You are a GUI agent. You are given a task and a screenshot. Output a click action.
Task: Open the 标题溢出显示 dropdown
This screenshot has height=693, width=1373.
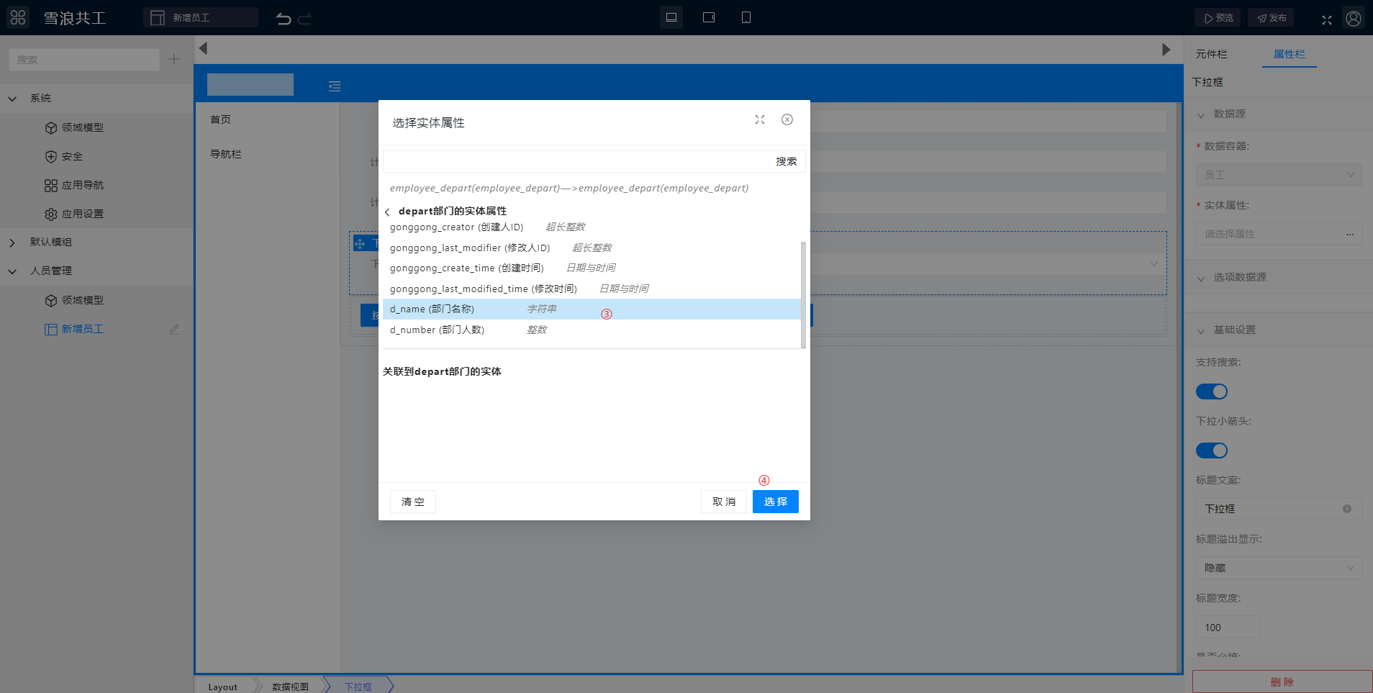(1279, 568)
